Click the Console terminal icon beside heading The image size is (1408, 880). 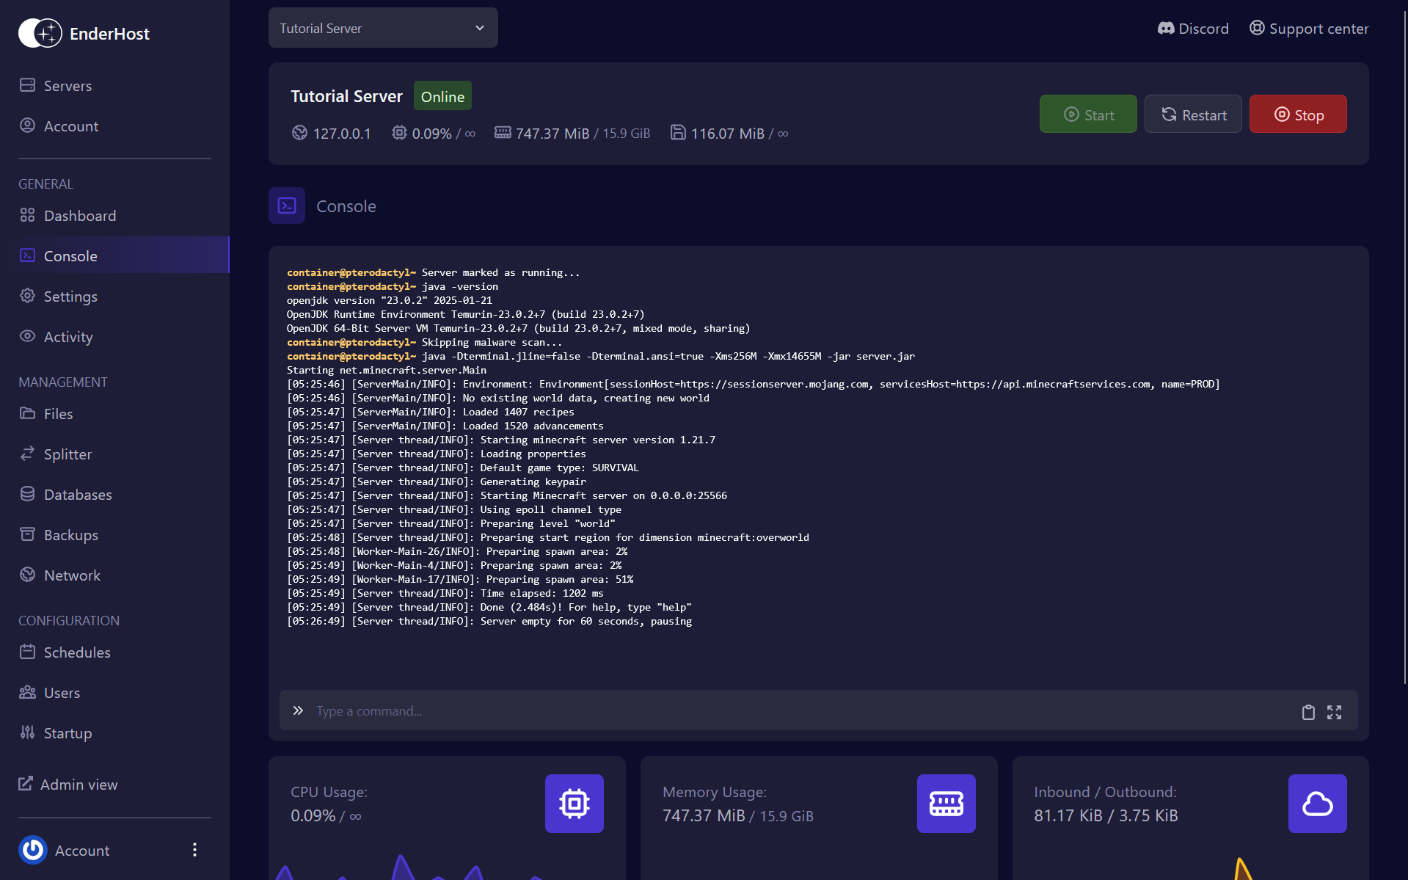point(287,206)
